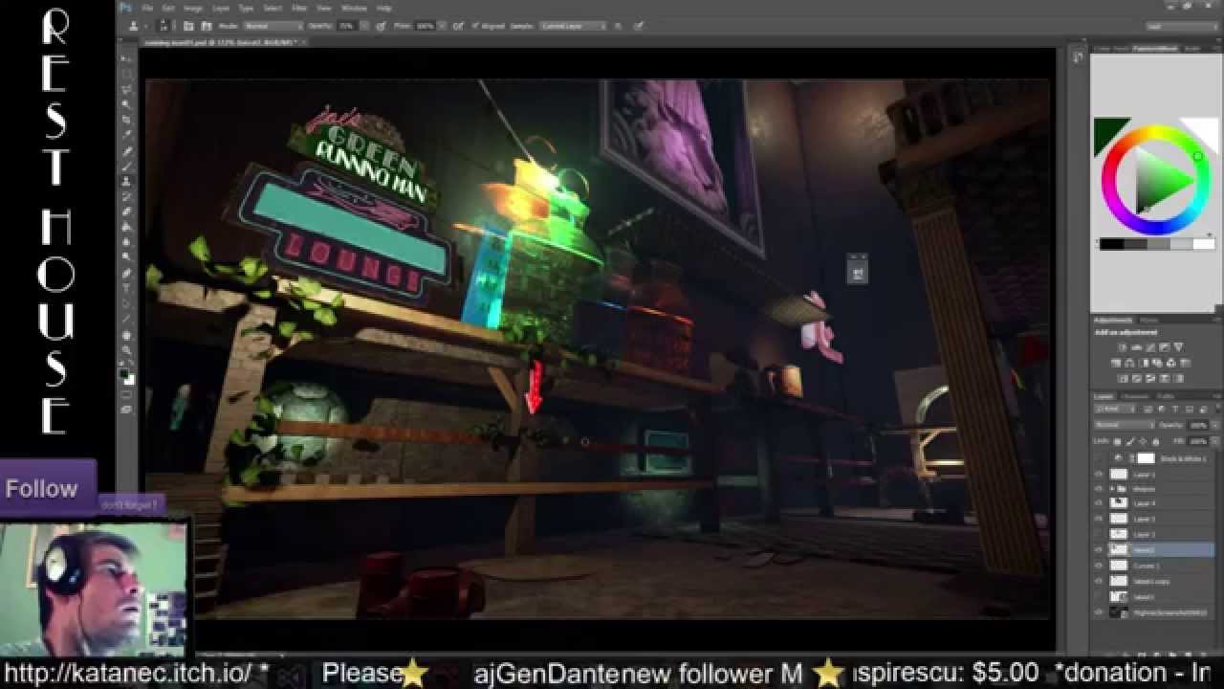Select the Eraser tool
The image size is (1224, 689).
tap(126, 211)
